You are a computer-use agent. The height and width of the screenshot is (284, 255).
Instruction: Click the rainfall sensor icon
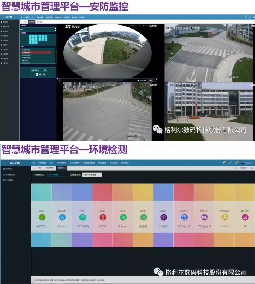point(61,217)
